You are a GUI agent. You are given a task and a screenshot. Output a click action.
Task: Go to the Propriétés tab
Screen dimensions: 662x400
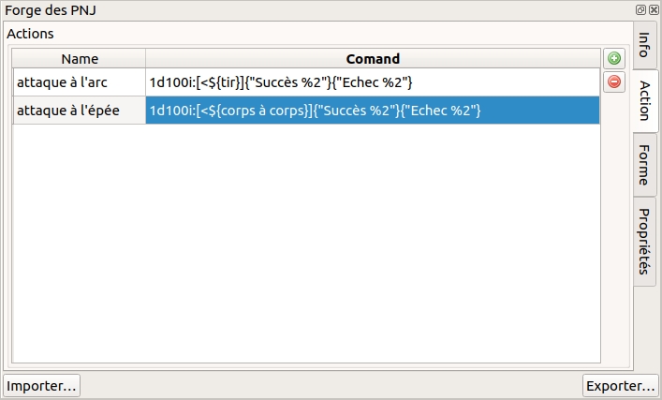[645, 240]
